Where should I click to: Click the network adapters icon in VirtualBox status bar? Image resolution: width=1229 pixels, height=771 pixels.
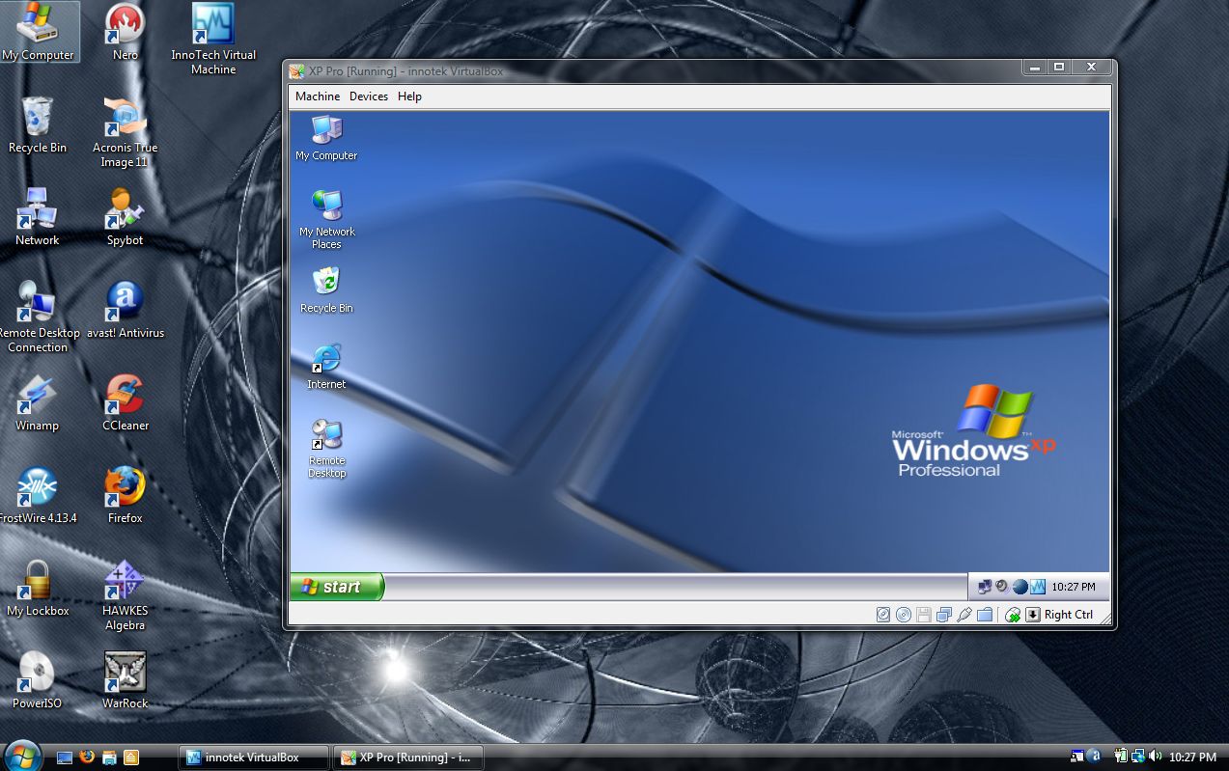pos(944,615)
